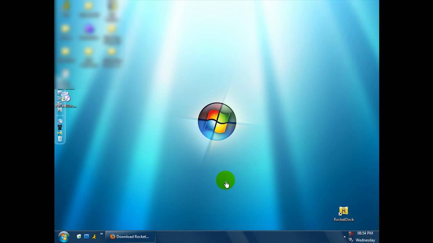Viewport: 433px width, 243px height.
Task: Expand the Quick Launch overflow chevron
Action: click(101, 234)
